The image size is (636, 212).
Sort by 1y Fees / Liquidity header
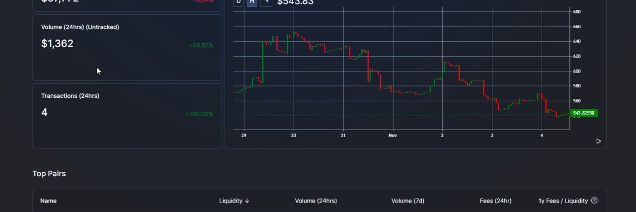563,201
